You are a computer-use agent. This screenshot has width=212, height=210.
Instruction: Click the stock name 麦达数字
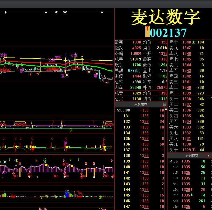[166, 17]
